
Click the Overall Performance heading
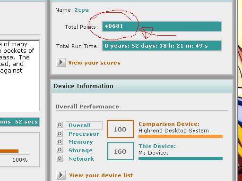87,107
